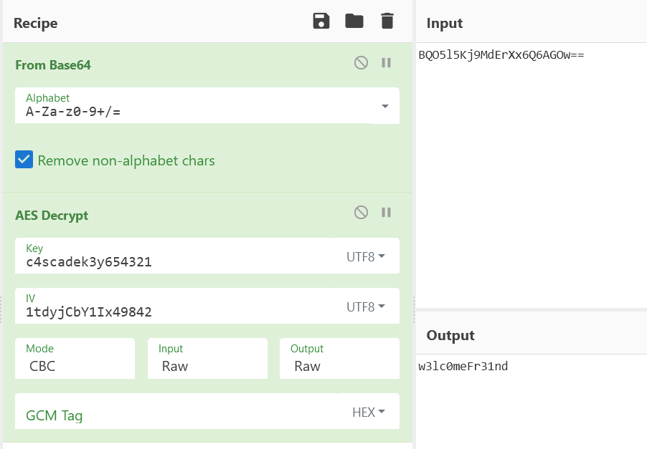Open the AES Output format selector
The width and height of the screenshot is (647, 449).
[339, 358]
